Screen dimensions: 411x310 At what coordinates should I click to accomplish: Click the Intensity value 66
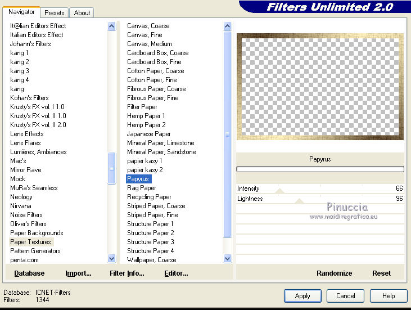click(x=399, y=188)
